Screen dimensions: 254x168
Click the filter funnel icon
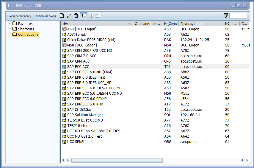[x=226, y=15]
